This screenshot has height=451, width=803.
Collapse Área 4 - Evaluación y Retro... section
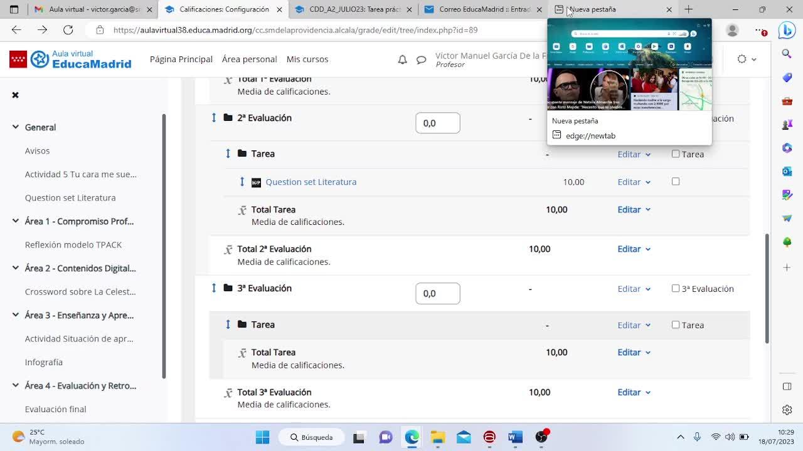tap(16, 385)
